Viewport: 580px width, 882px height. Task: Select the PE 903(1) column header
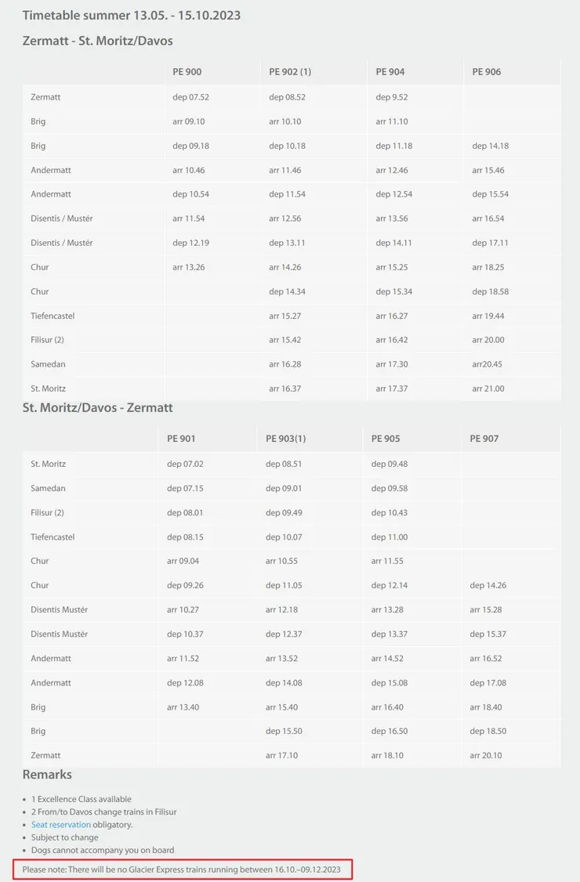pyautogui.click(x=286, y=439)
